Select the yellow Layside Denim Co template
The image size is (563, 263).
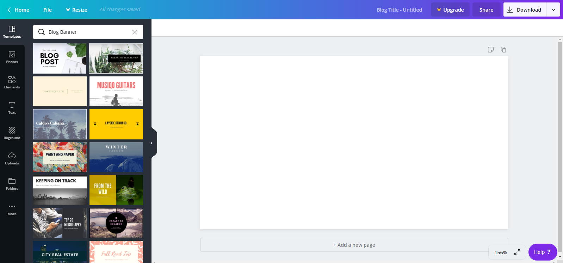(116, 124)
